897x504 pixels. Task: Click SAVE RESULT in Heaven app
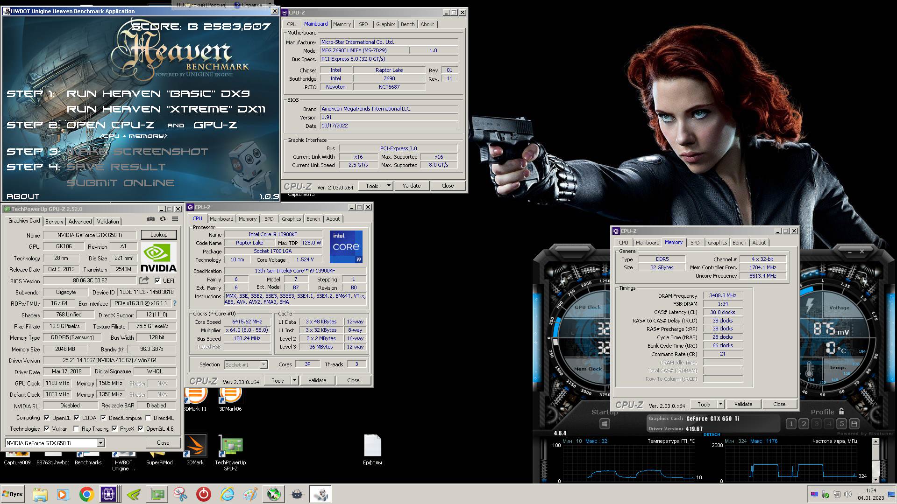pos(116,167)
